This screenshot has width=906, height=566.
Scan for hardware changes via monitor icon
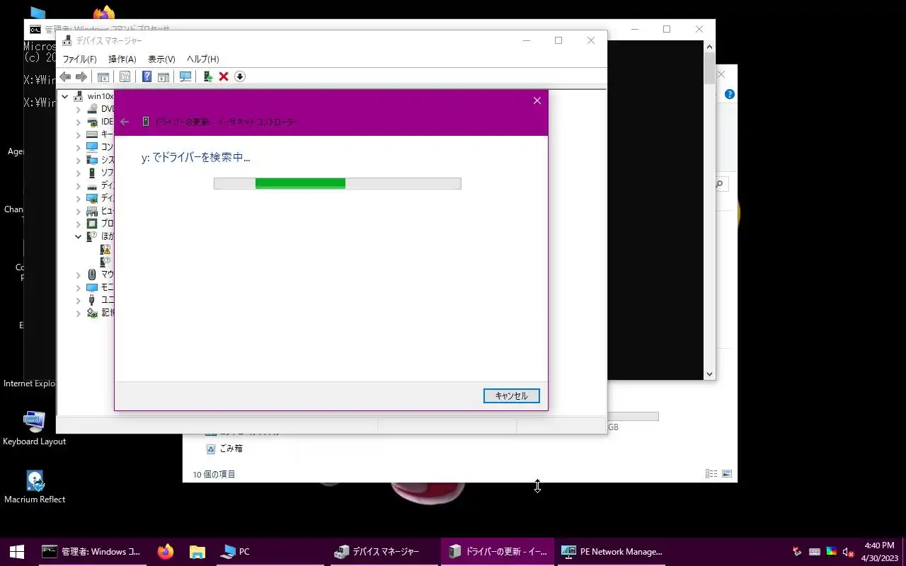185,76
